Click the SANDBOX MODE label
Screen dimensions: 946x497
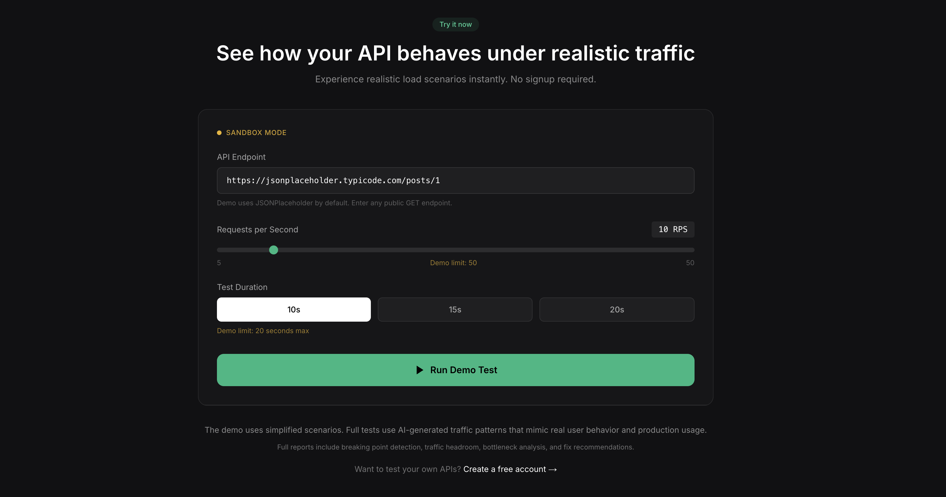pyautogui.click(x=256, y=133)
